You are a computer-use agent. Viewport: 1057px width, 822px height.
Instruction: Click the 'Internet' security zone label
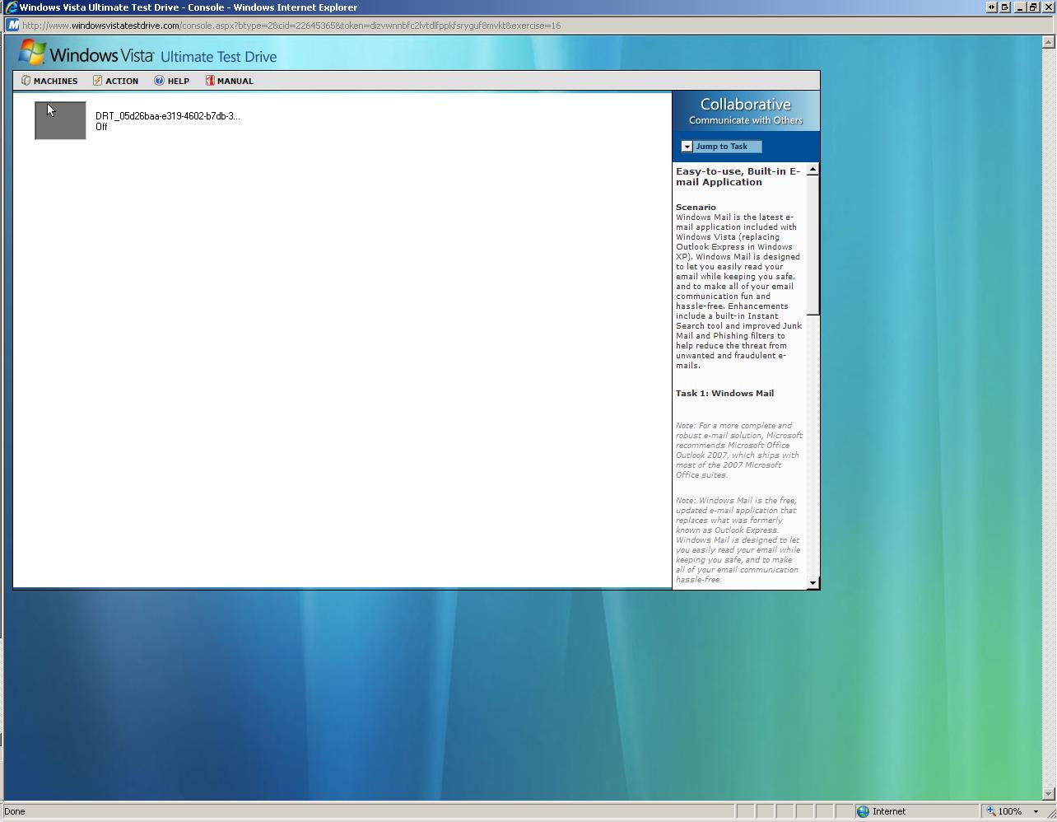tap(889, 811)
